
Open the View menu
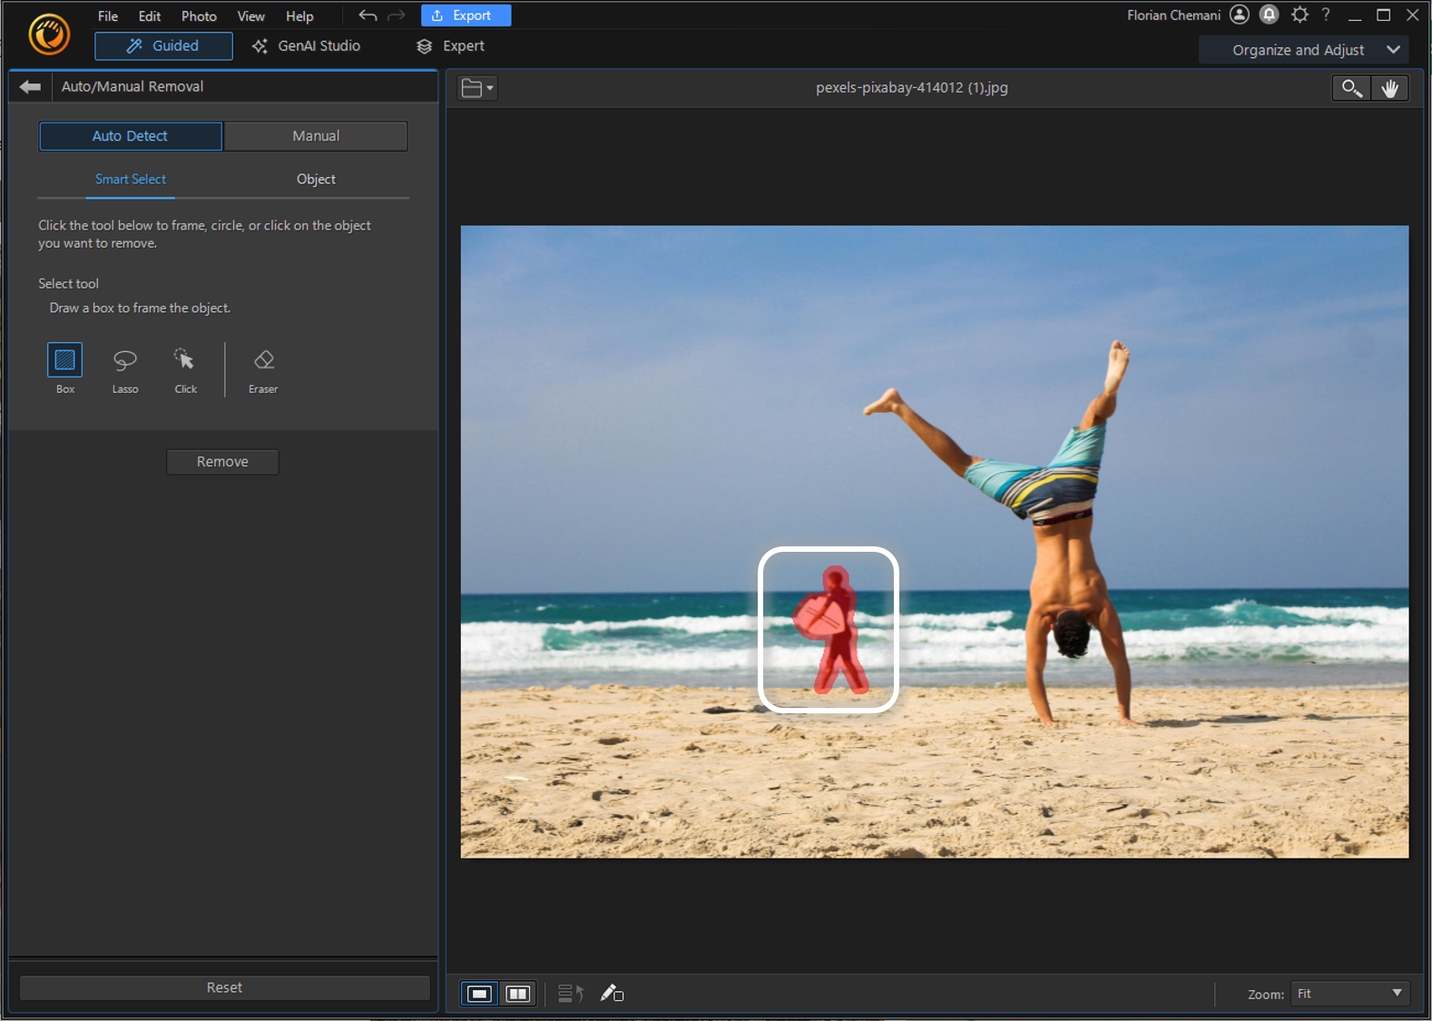coord(251,16)
